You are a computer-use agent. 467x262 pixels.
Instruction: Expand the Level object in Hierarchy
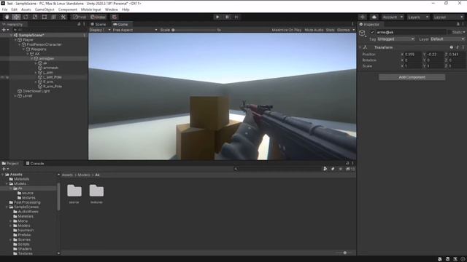[x=15, y=96]
